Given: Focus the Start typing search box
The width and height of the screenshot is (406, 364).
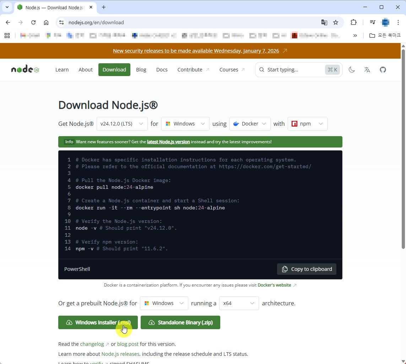Looking at the screenshot, I should click(298, 70).
